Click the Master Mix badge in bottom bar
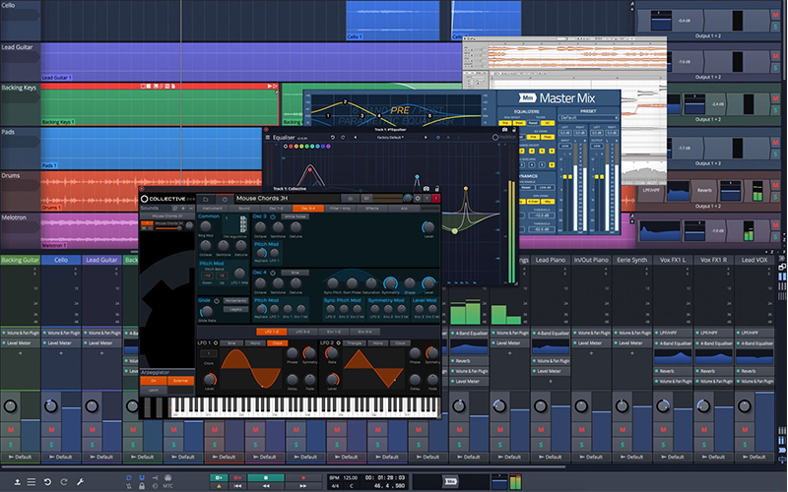The height and width of the screenshot is (492, 788). click(452, 481)
